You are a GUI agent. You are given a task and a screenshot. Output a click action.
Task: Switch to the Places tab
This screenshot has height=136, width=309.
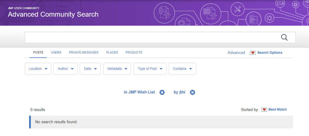(112, 52)
